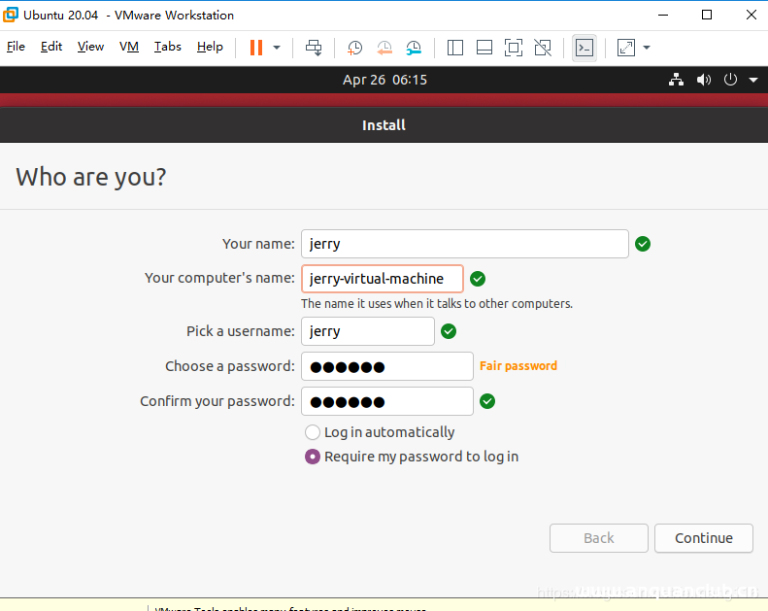The image size is (768, 611).
Task: Open the console view icon
Action: click(x=584, y=48)
